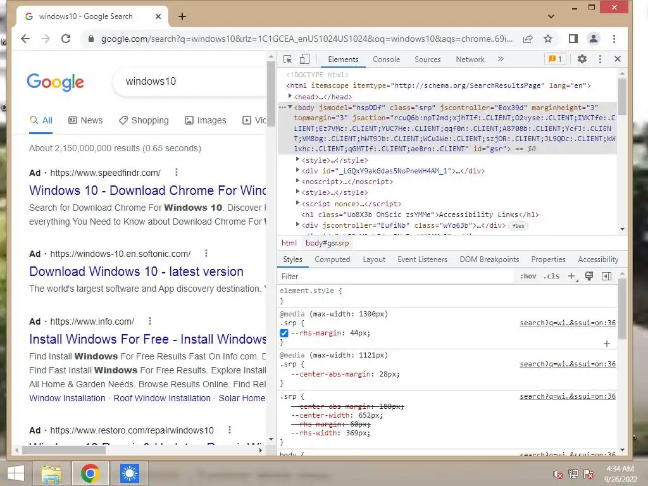648x486 pixels.
Task: Reload the page
Action: 66,39
